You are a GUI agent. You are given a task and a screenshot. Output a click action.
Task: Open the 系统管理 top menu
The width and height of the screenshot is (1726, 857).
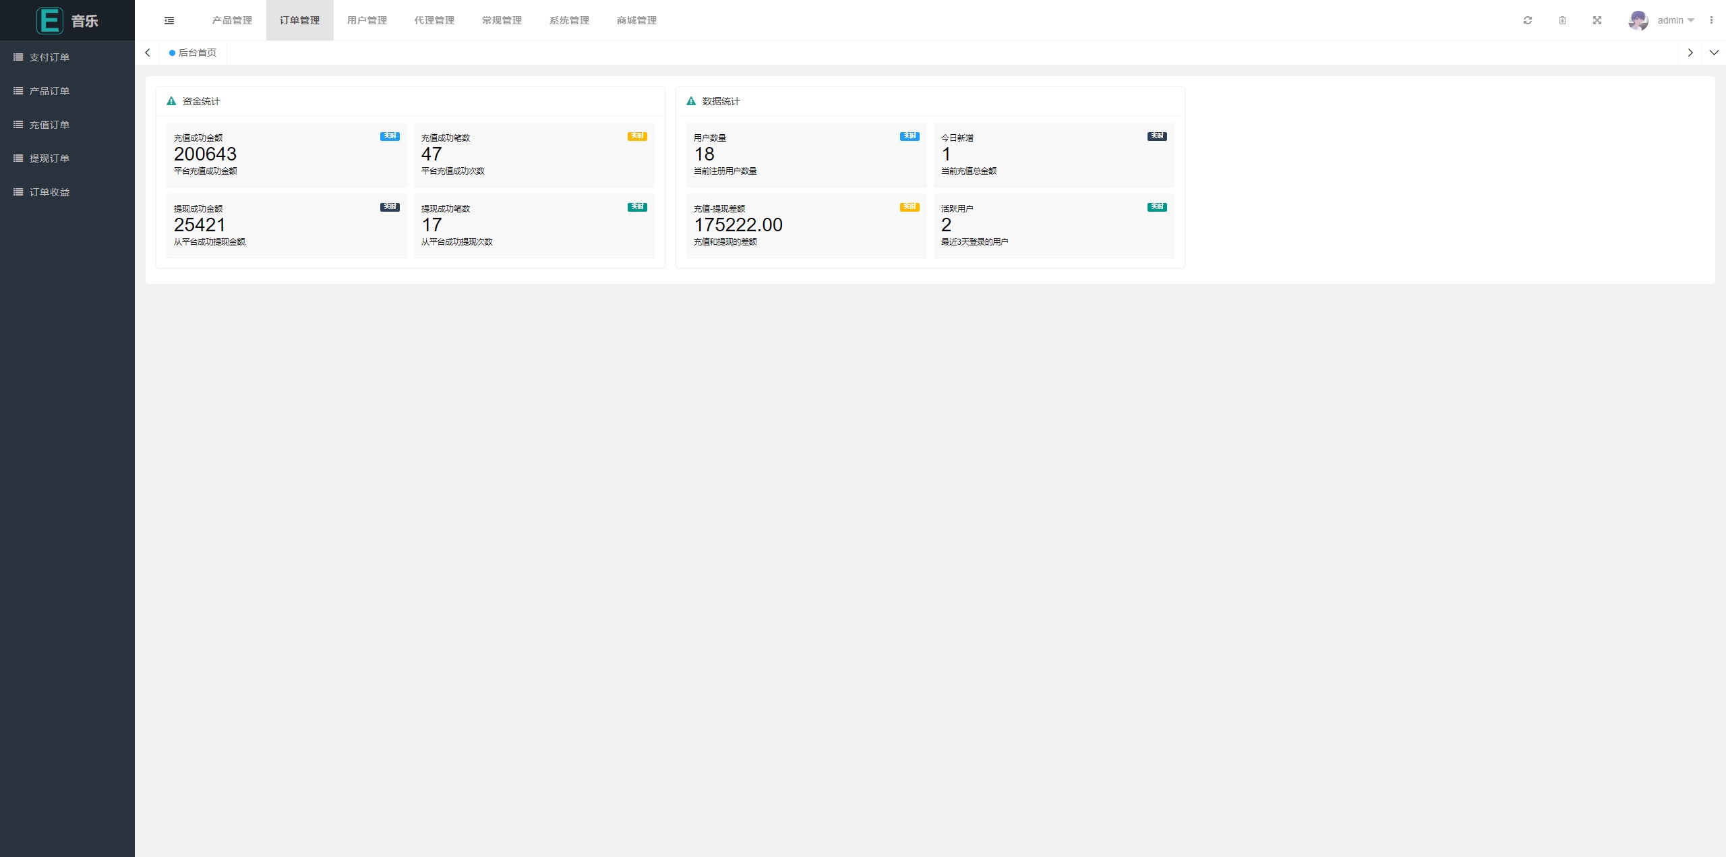pos(569,20)
